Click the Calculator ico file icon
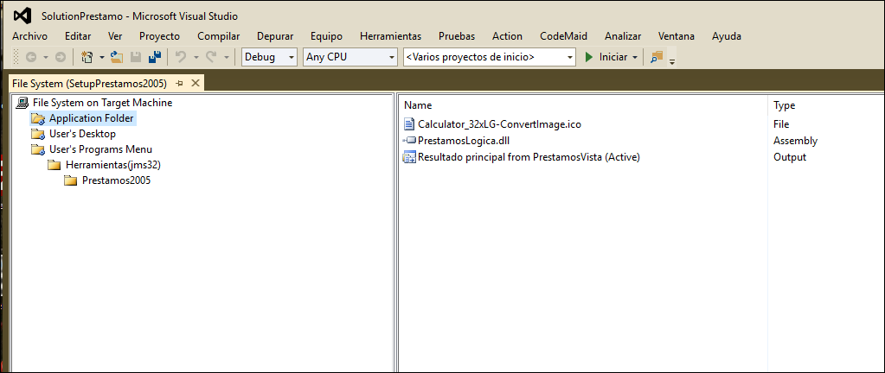 pyautogui.click(x=409, y=124)
